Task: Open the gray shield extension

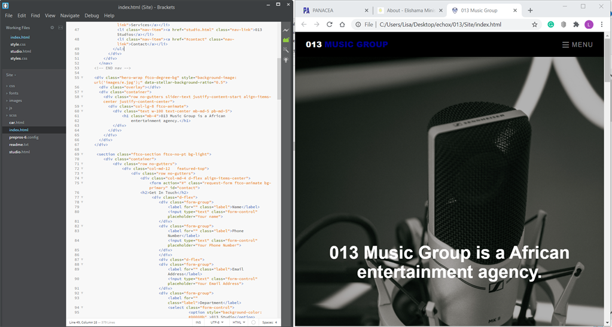Action: tap(563, 24)
